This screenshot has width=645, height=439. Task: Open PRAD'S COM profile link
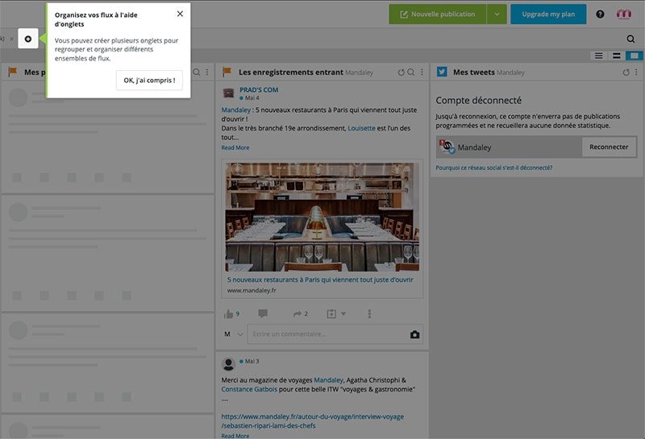[259, 89]
